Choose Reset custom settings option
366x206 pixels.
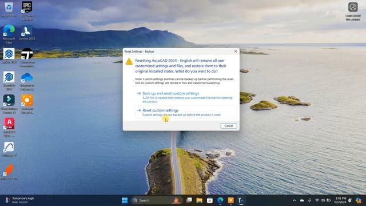[x=186, y=112]
